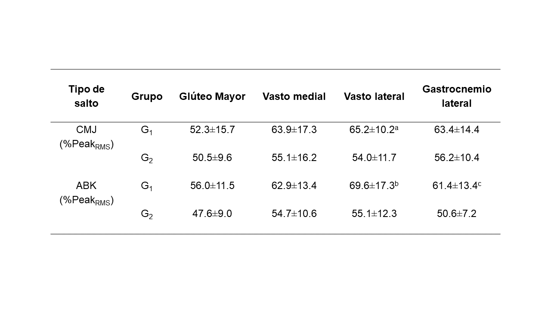
Task: Select the cell showing 55.1±16.2
Action: coord(294,158)
